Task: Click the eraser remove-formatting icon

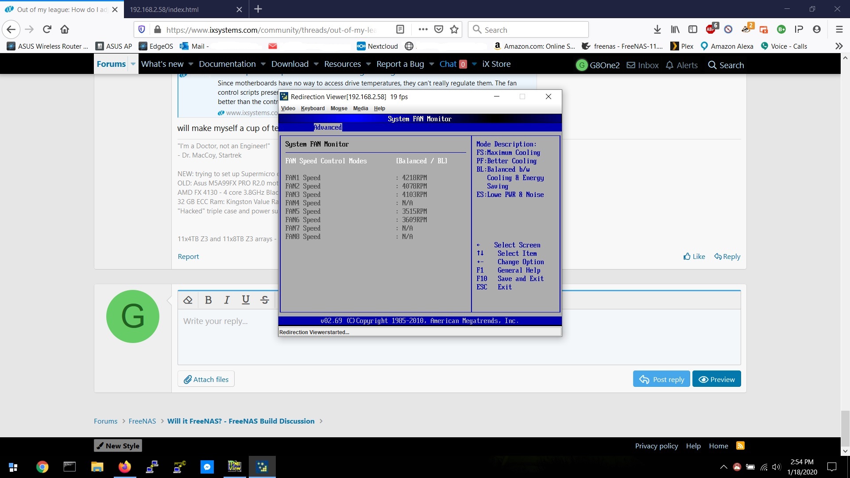Action: coord(188,300)
